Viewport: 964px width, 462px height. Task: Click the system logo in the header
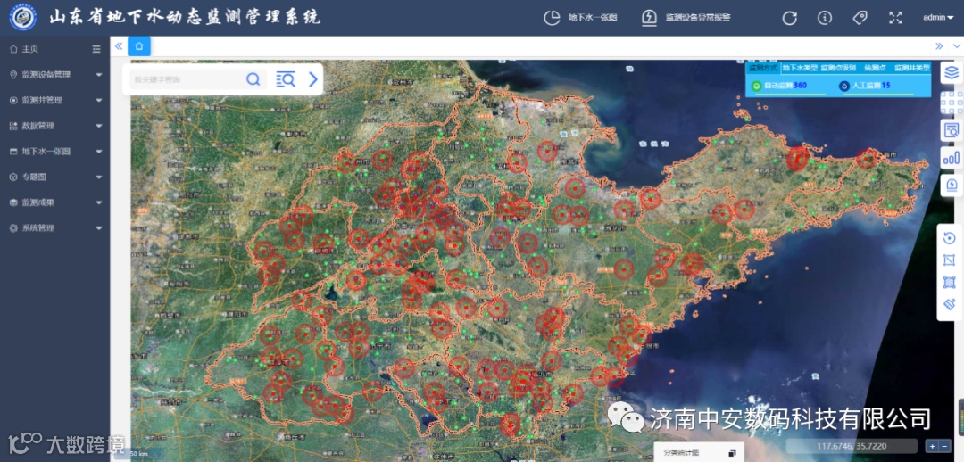click(x=23, y=17)
